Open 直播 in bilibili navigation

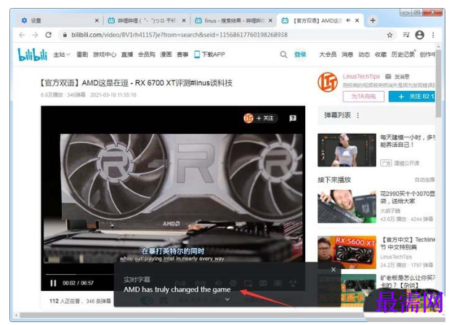pos(127,55)
